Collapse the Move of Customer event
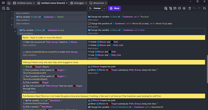 coord(15,31)
